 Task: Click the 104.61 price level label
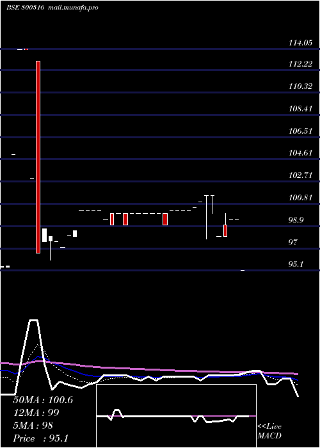coord(300,153)
